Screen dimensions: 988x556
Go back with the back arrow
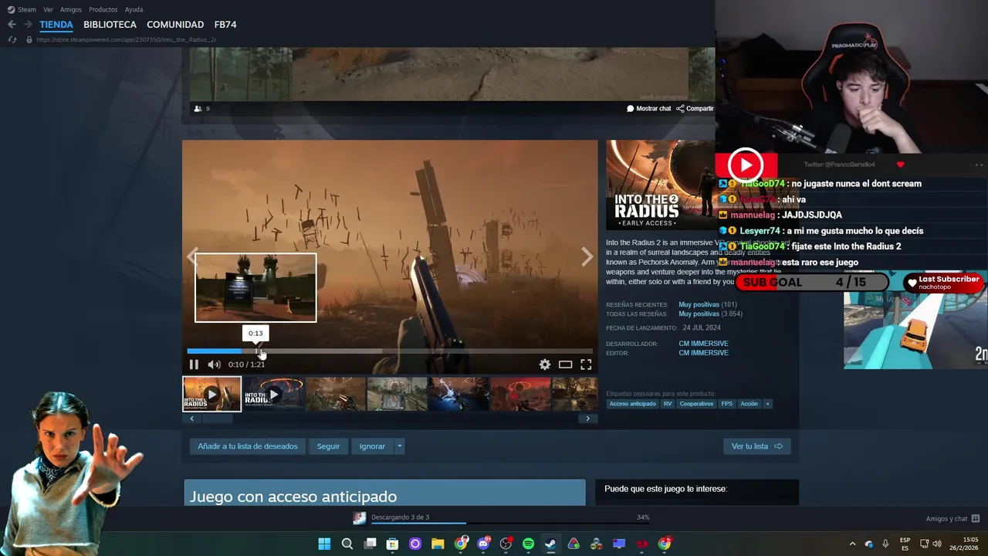pyautogui.click(x=12, y=25)
